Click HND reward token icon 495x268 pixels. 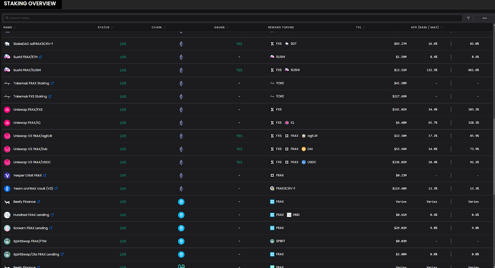click(289, 215)
